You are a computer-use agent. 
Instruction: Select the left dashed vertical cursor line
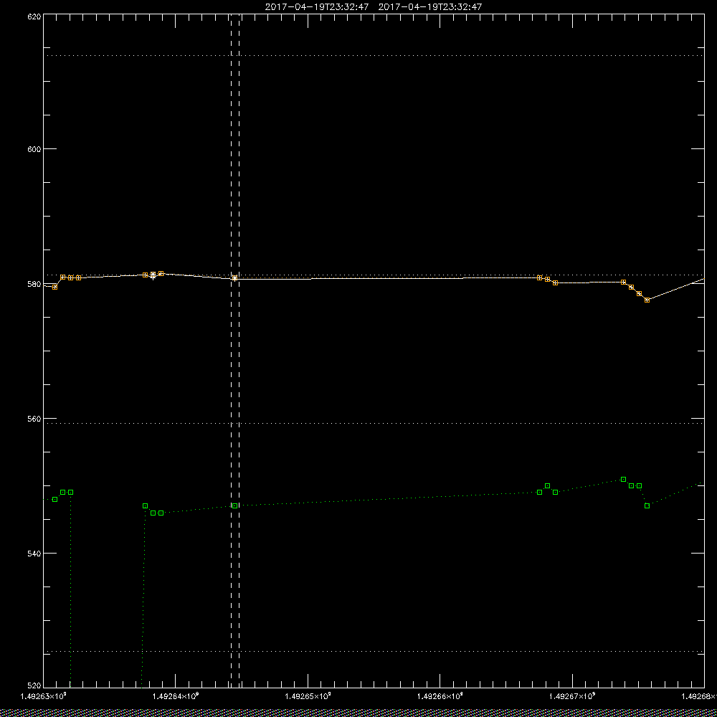[x=232, y=350]
